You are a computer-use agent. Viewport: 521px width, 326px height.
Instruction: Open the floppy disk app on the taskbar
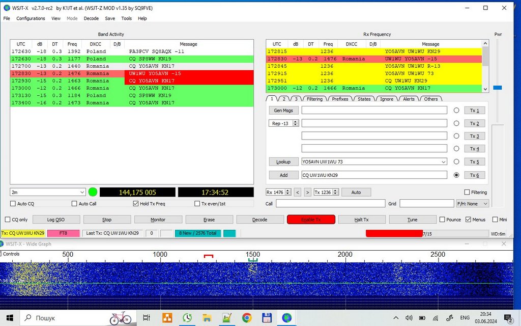click(267, 318)
